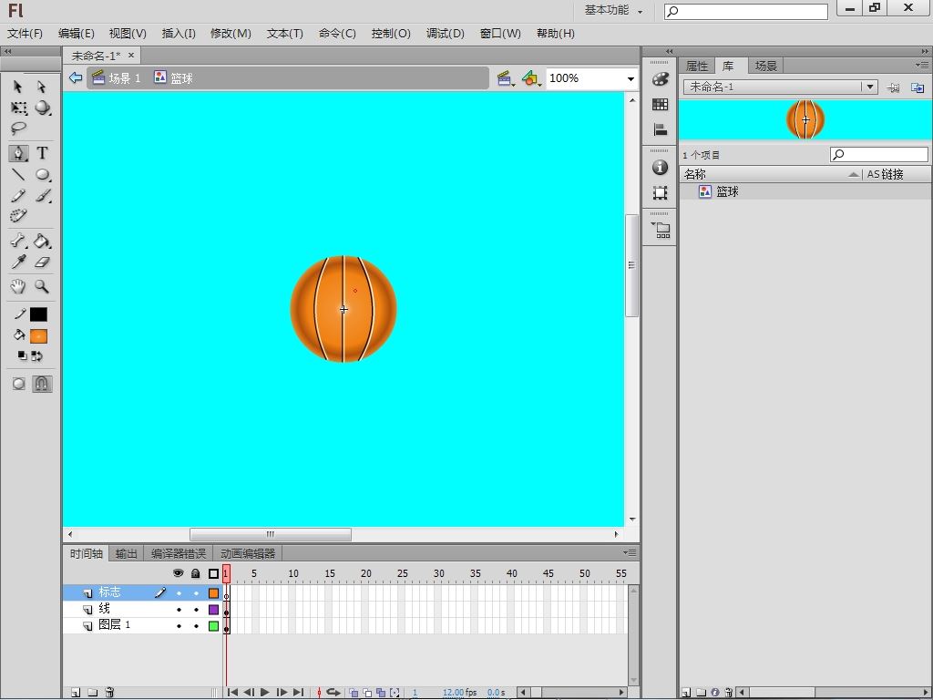Viewport: 933px width, 700px height.
Task: Select the Text tool
Action: click(42, 153)
